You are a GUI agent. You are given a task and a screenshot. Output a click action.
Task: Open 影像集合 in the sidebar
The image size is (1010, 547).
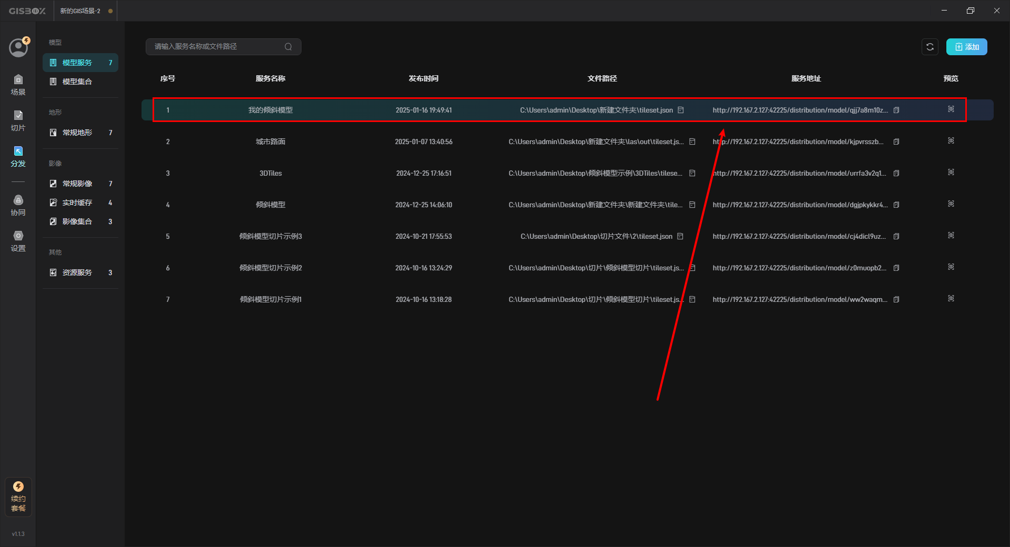tap(80, 221)
